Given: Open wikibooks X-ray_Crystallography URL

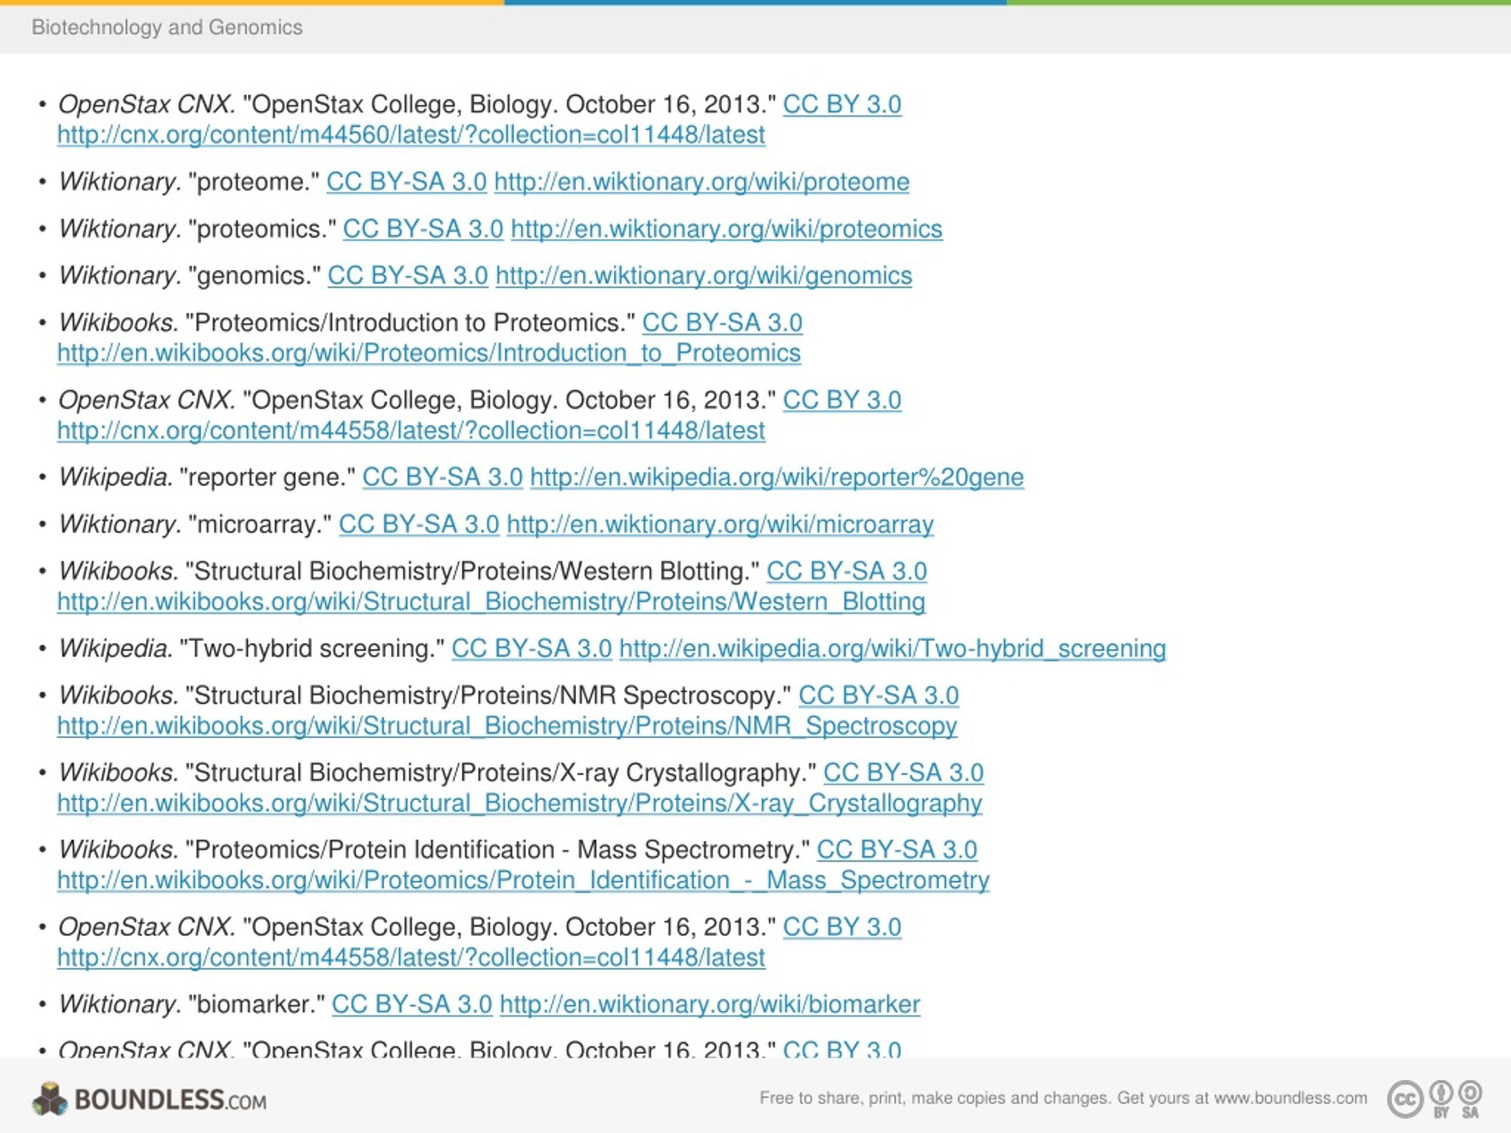Looking at the screenshot, I should (519, 804).
